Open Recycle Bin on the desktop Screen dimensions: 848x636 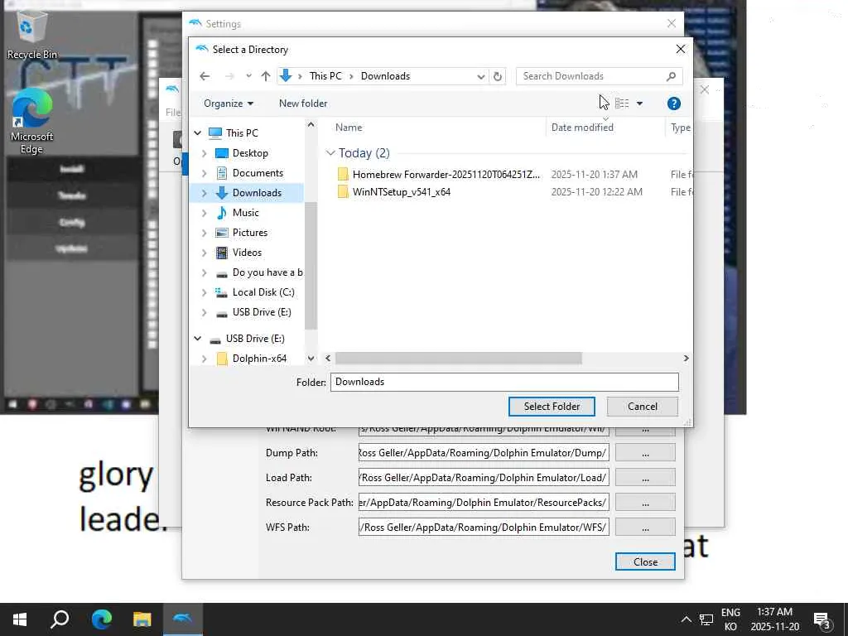(x=32, y=36)
